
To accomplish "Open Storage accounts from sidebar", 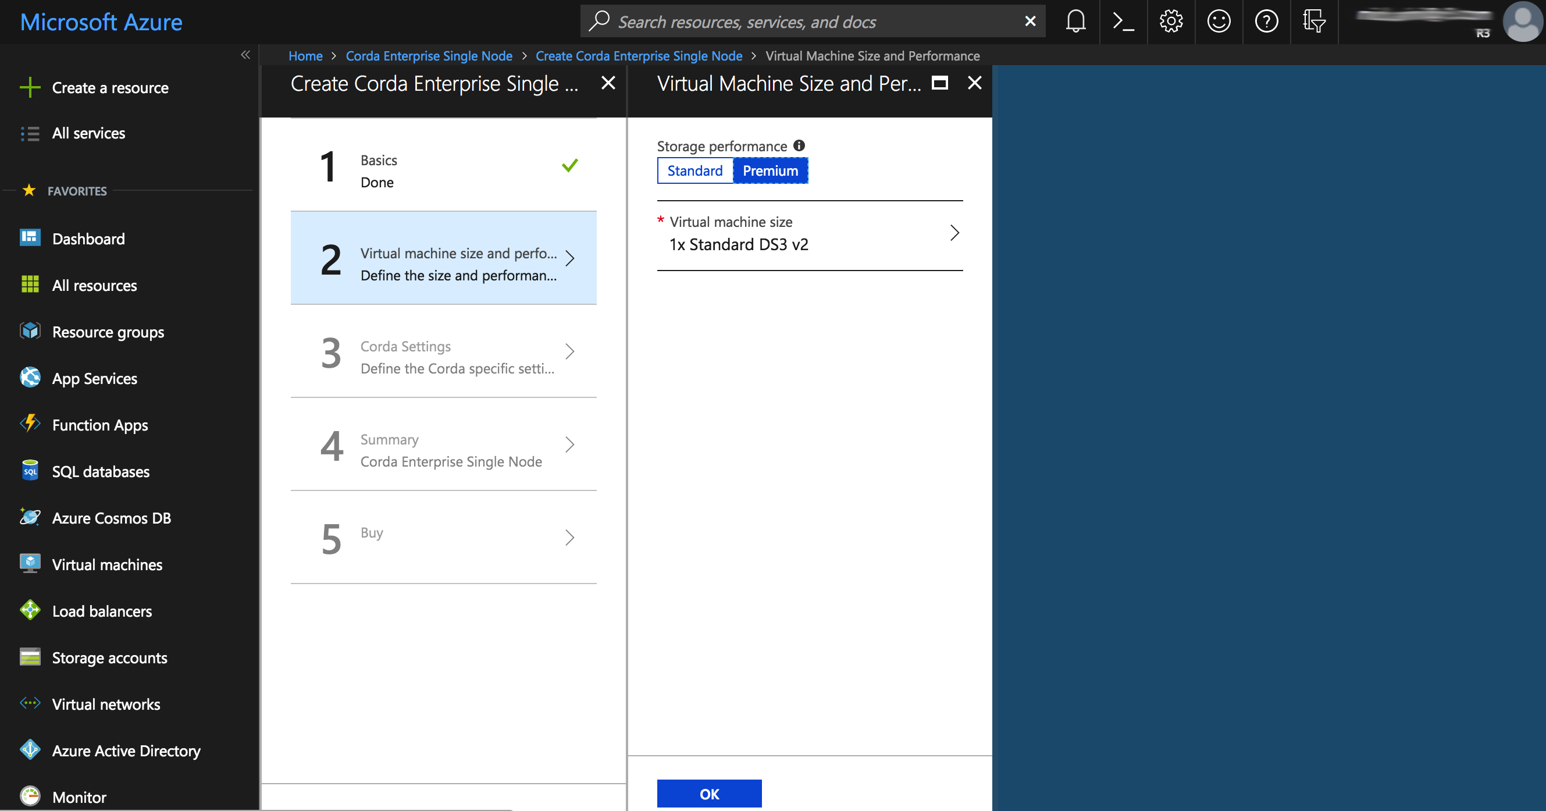I will (x=109, y=658).
